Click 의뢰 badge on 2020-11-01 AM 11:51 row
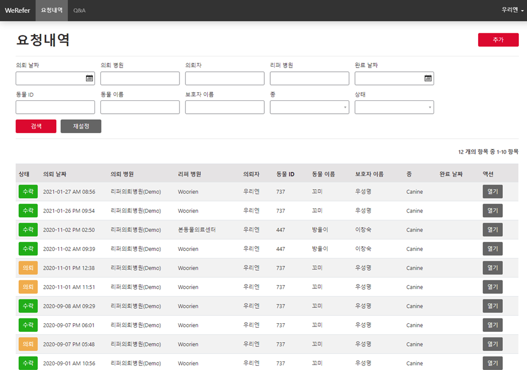This screenshot has width=527, height=370. (x=28, y=287)
